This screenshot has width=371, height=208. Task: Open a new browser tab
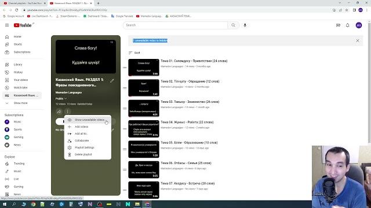(x=98, y=3)
